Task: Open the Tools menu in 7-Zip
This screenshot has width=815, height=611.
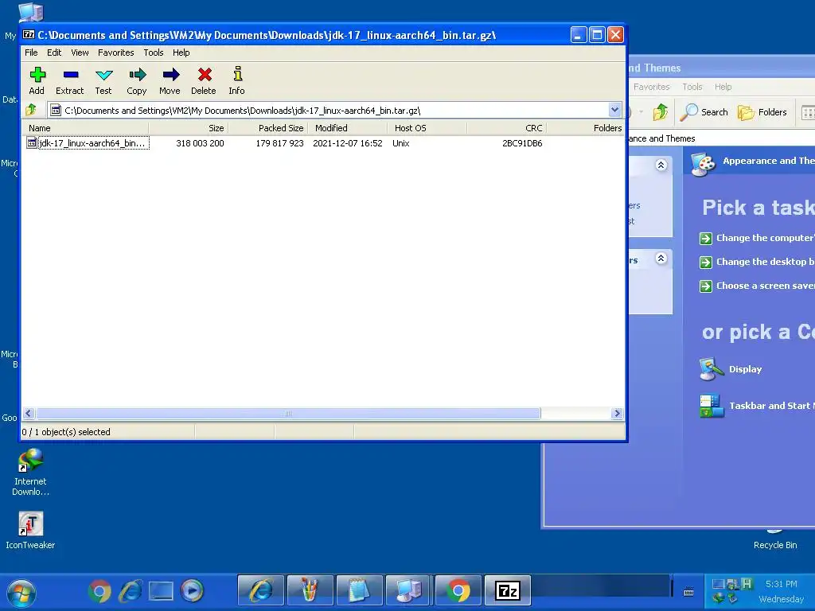Action: pos(154,53)
